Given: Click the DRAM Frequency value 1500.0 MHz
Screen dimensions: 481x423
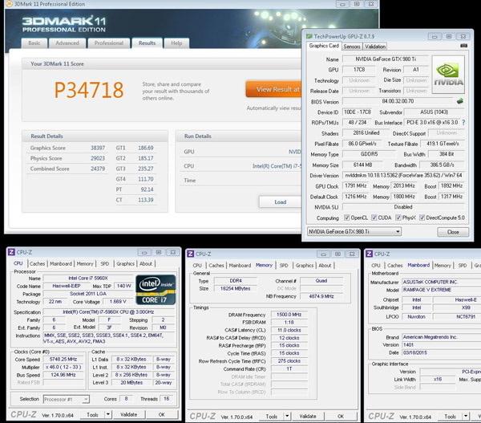Looking at the screenshot, I should tap(289, 315).
